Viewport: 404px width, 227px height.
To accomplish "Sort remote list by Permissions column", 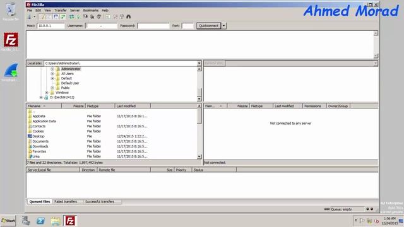I will [314, 106].
